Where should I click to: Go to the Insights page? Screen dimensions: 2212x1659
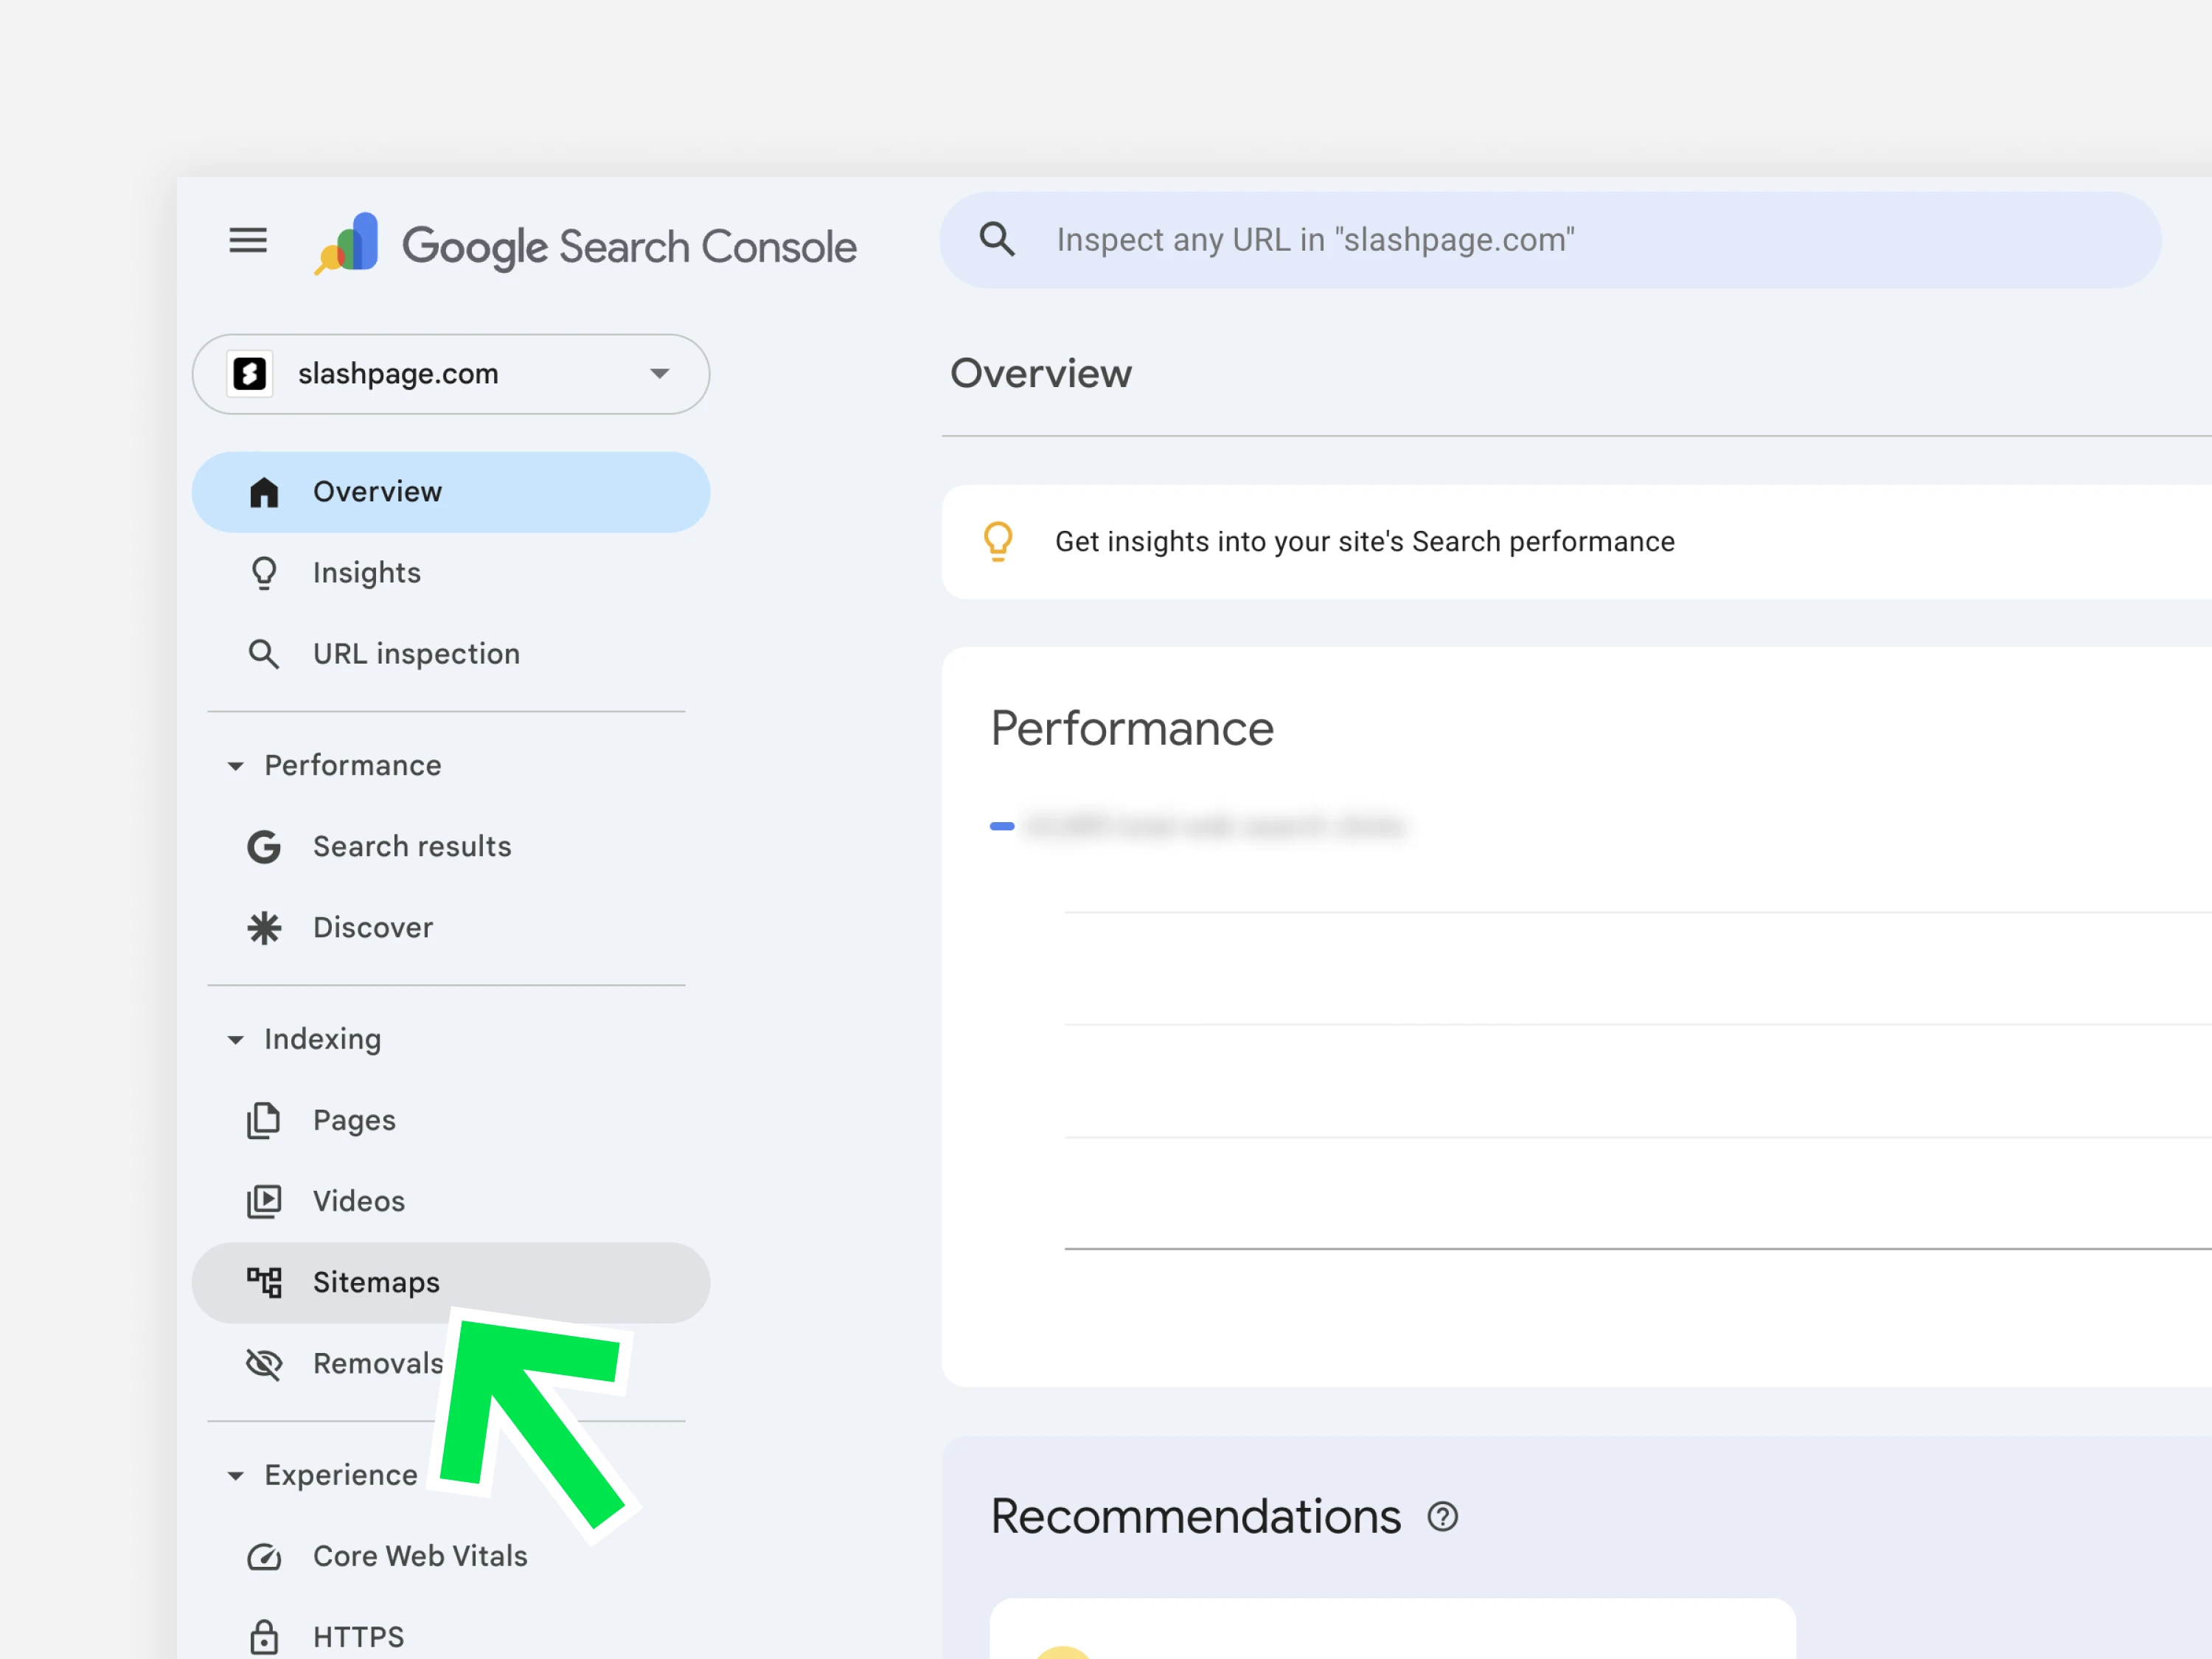pyautogui.click(x=366, y=573)
